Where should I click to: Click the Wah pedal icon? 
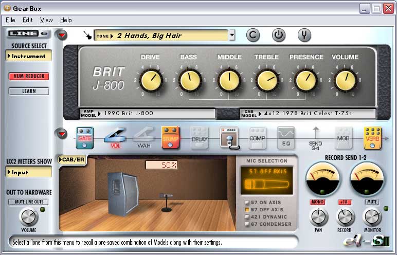143,137
